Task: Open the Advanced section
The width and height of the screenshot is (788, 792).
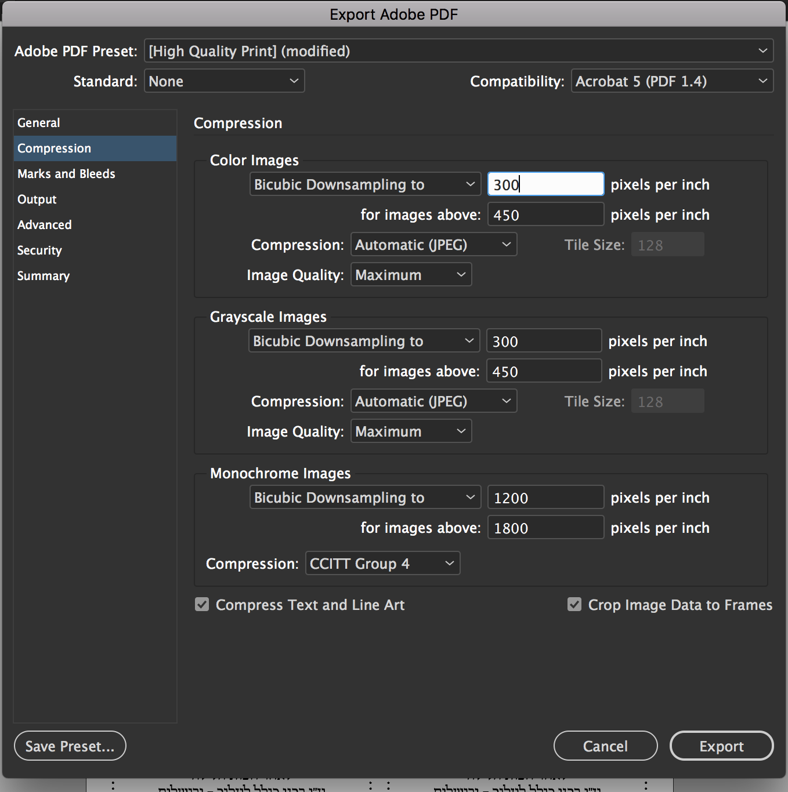Action: pyautogui.click(x=95, y=225)
